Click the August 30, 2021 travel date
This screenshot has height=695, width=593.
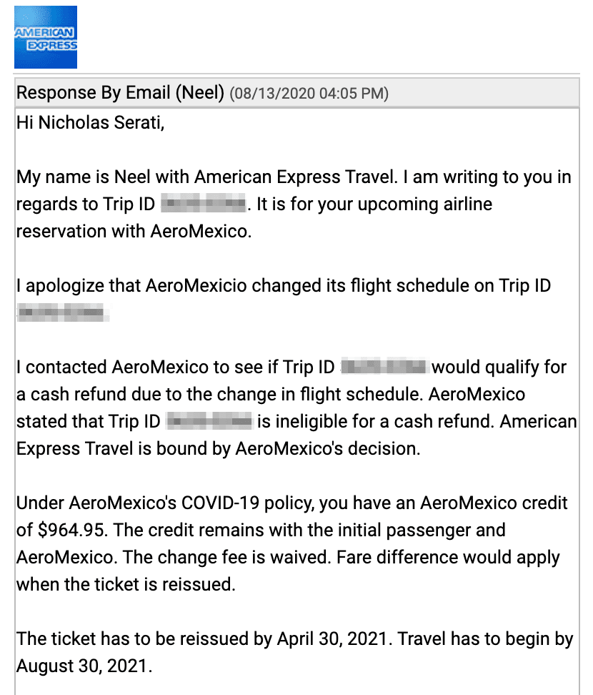click(82, 666)
